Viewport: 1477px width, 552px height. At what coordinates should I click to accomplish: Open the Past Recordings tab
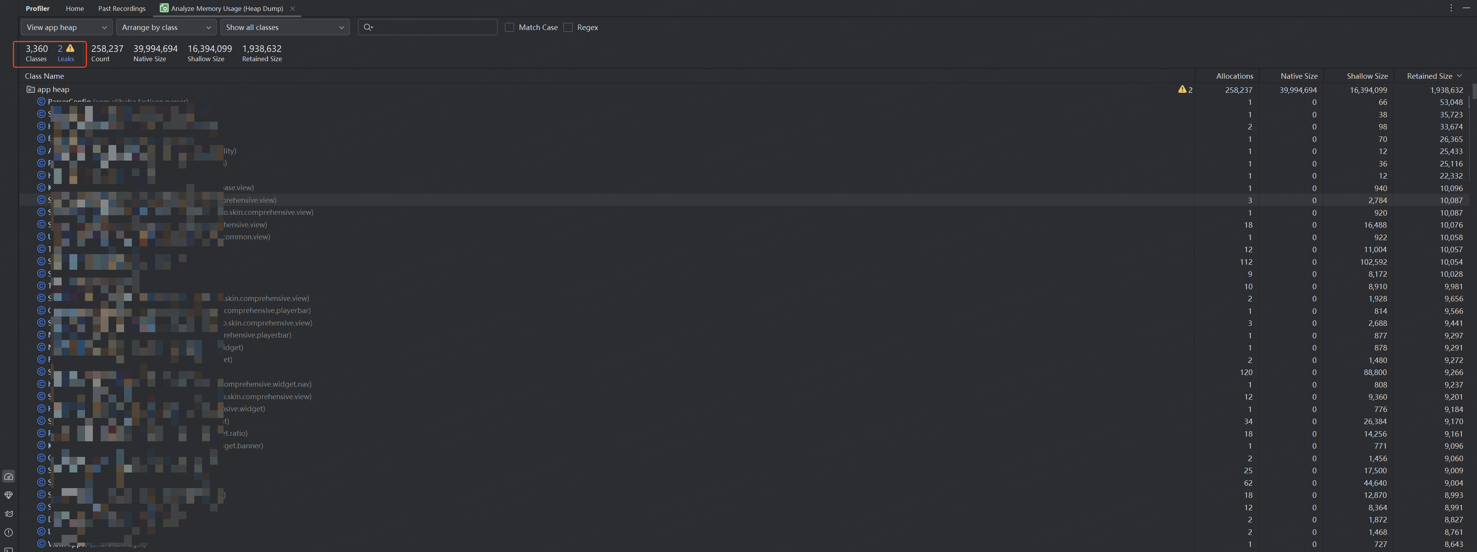pos(122,9)
